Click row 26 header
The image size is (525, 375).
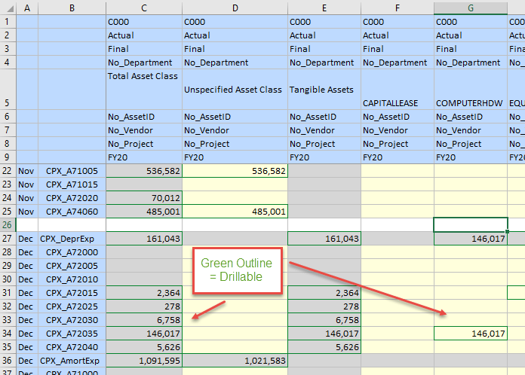(8, 224)
